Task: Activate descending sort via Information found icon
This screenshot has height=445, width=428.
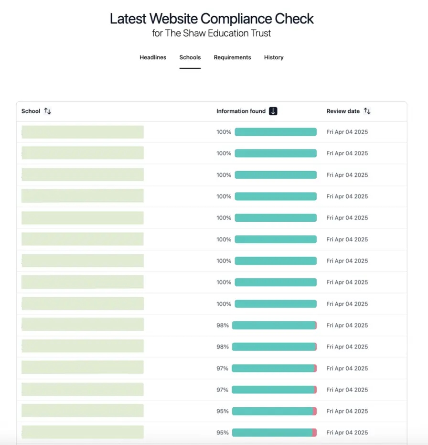Action: click(273, 110)
